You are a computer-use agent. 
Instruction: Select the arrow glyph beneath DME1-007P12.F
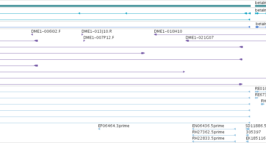click(84, 41)
